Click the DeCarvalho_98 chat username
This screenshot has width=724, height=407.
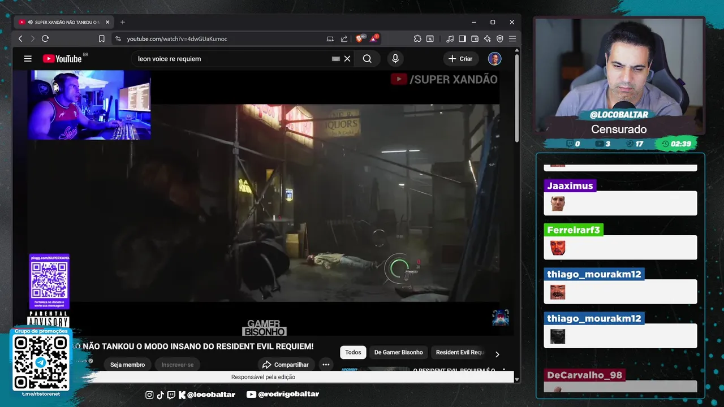click(584, 375)
